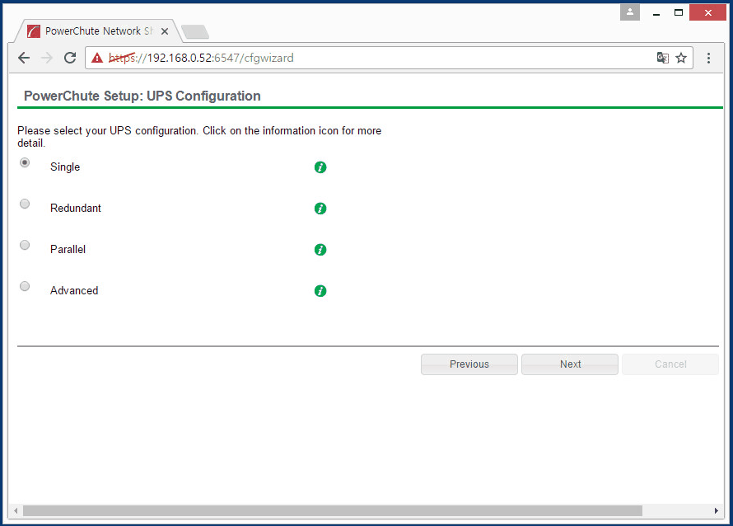Select the Single radio button
This screenshot has height=526, width=733.
(25, 162)
